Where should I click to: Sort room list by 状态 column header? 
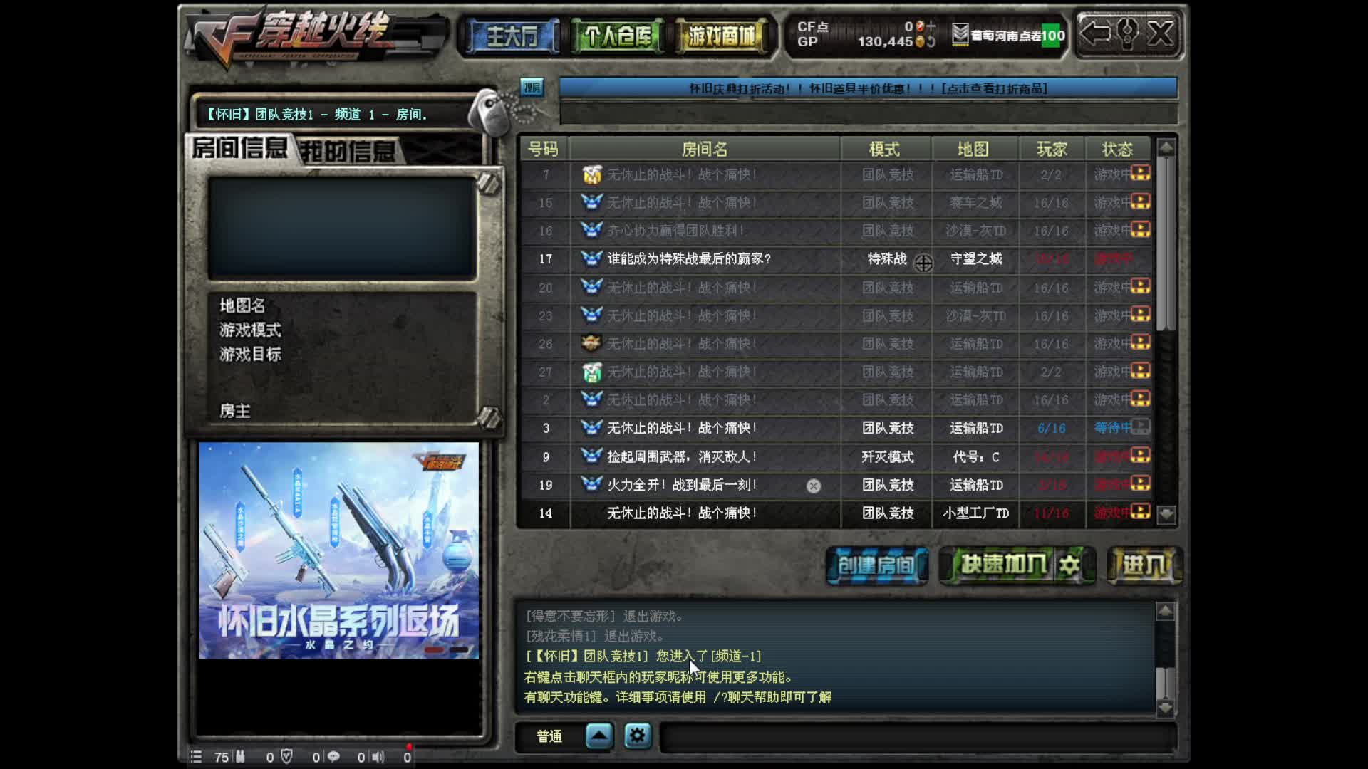coord(1117,150)
